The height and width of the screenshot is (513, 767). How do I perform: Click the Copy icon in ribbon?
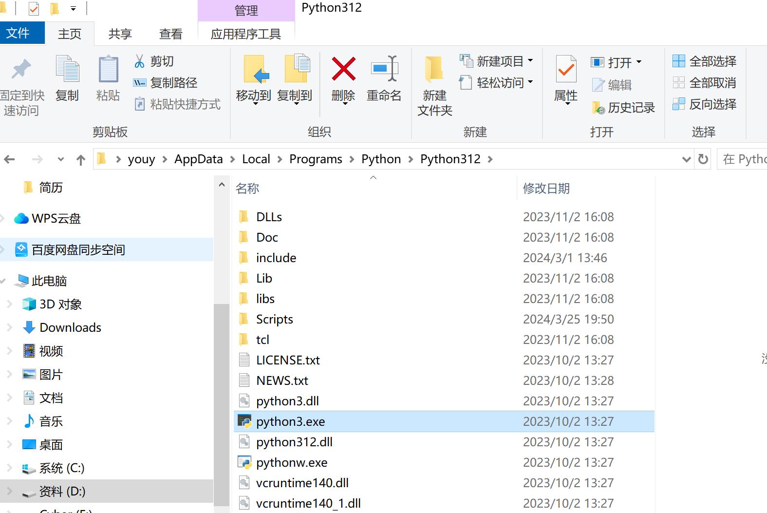(67, 69)
